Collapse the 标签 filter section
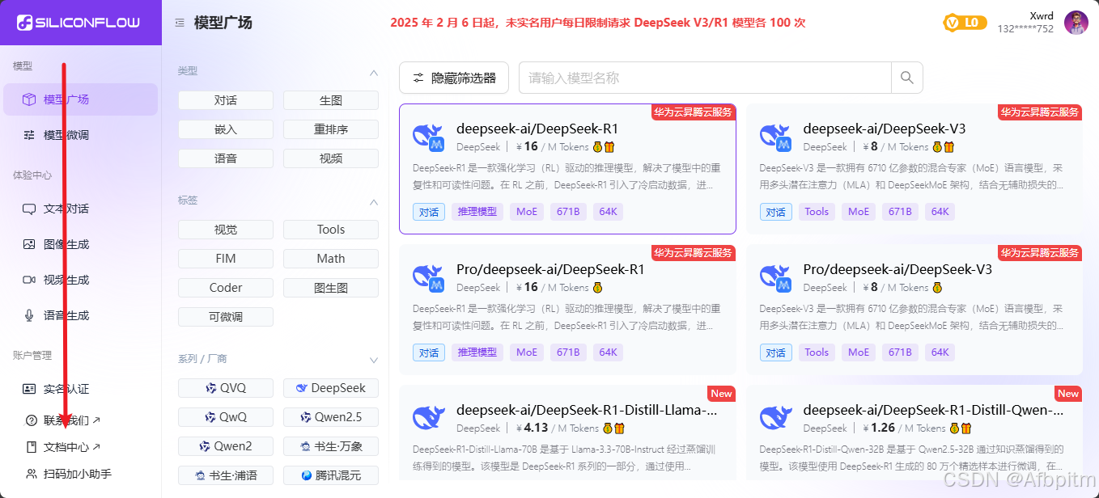Image resolution: width=1099 pixels, height=498 pixels. [x=374, y=201]
